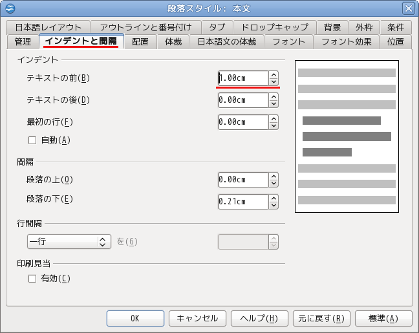Switch to アウトラインと番号付け tab
This screenshot has height=333, width=419.
(x=146, y=27)
